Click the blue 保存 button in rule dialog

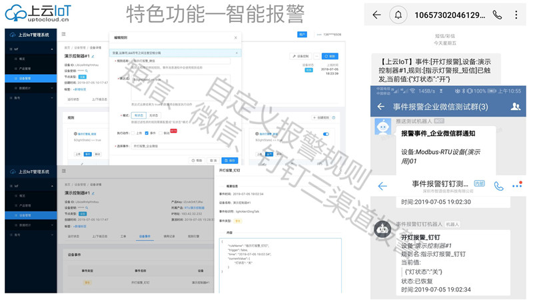pos(229,160)
